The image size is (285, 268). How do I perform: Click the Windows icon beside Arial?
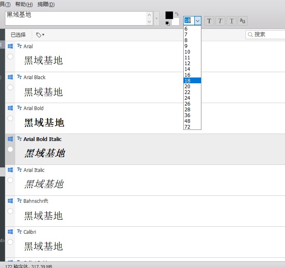[x=10, y=46]
